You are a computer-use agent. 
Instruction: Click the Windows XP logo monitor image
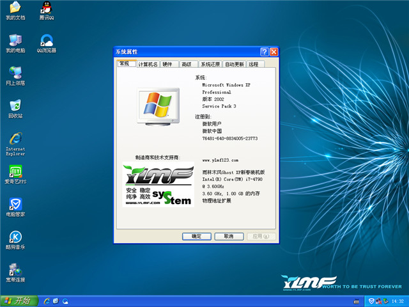click(x=158, y=107)
